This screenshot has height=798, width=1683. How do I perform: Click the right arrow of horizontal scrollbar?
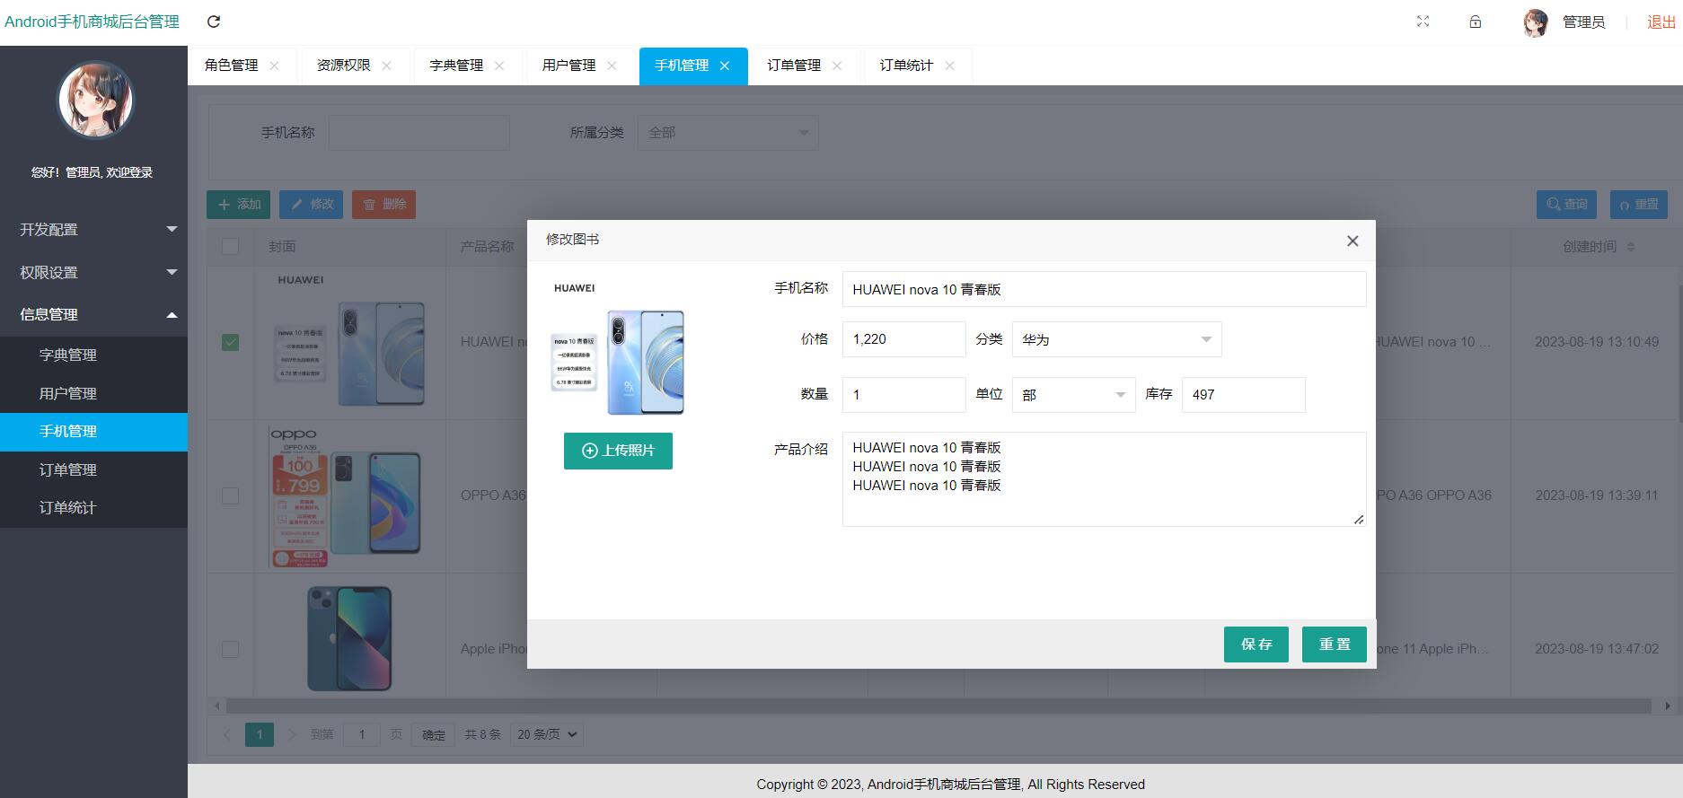[x=1667, y=706]
